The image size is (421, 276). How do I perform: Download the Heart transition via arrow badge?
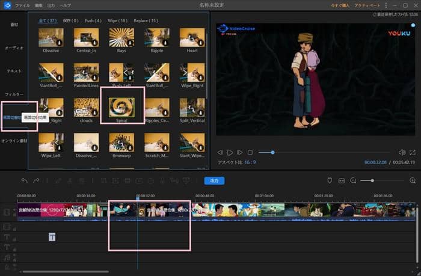(200, 43)
